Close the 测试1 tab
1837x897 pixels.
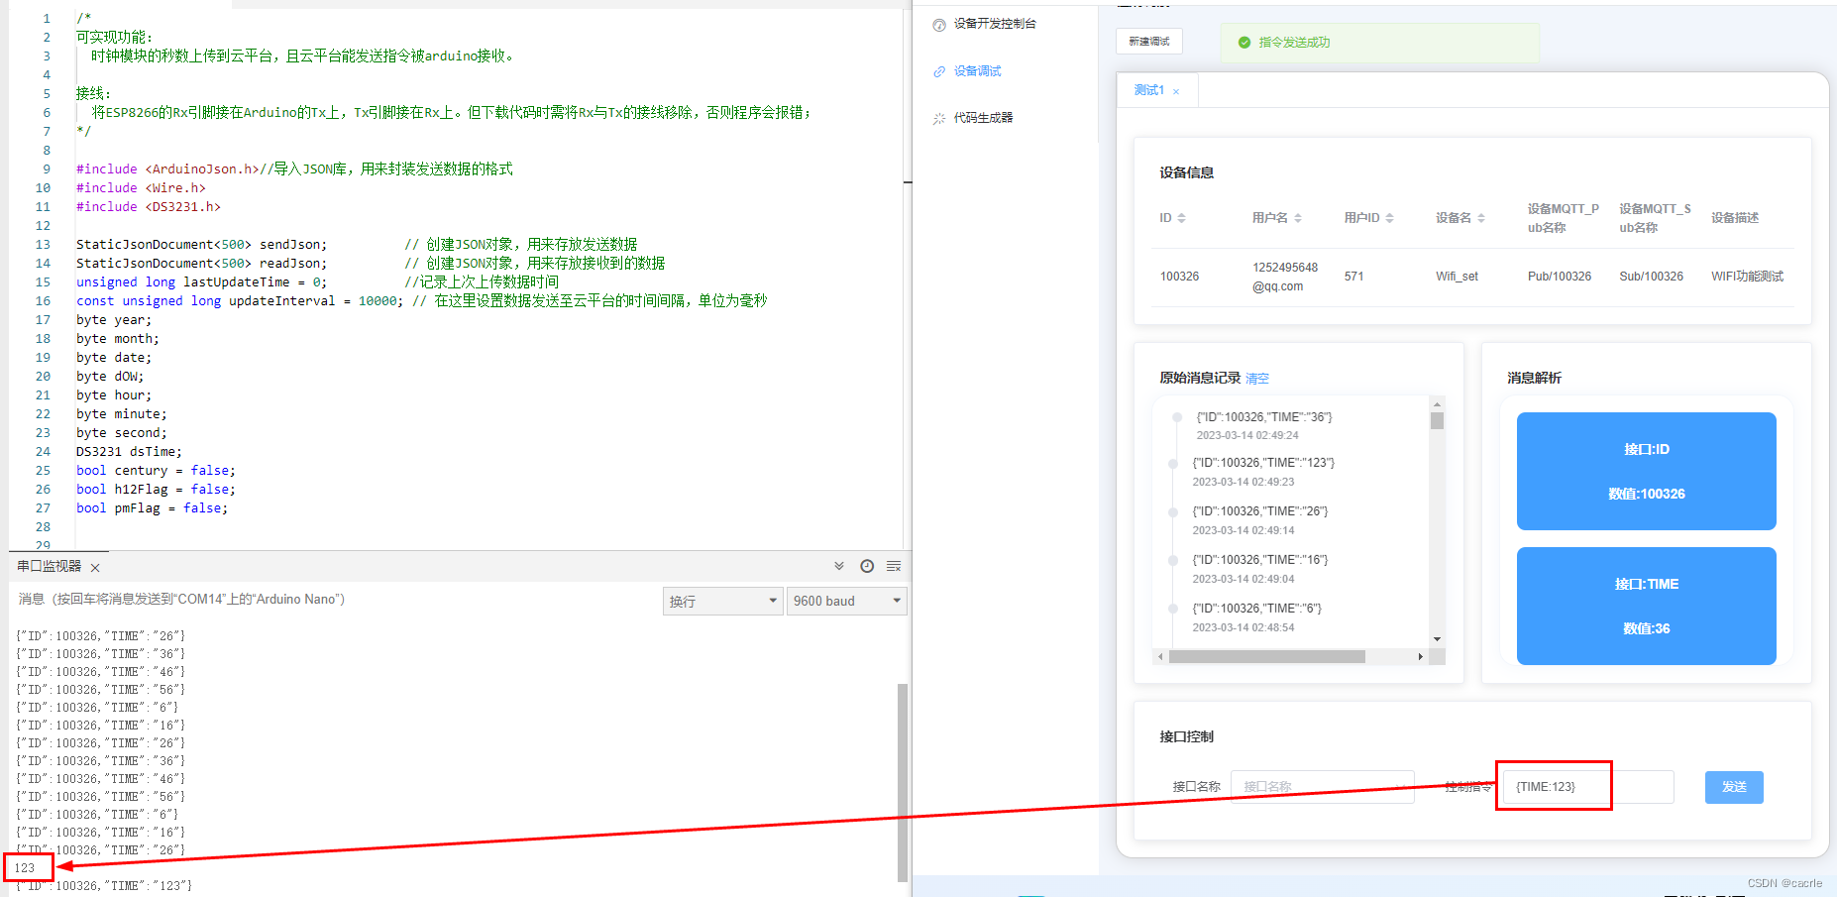[x=1176, y=91]
